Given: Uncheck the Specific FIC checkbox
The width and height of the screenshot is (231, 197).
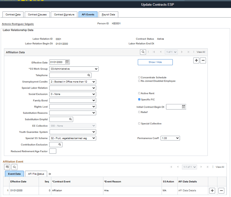Looking at the screenshot, I should point(139,99).
